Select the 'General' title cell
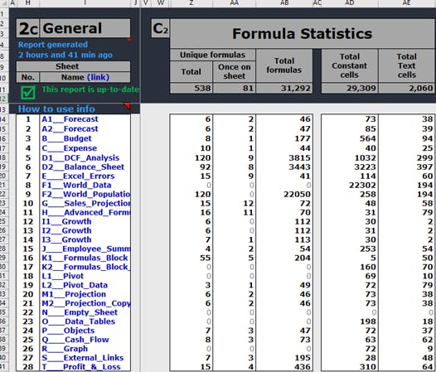The height and width of the screenshot is (372, 436). 85,28
